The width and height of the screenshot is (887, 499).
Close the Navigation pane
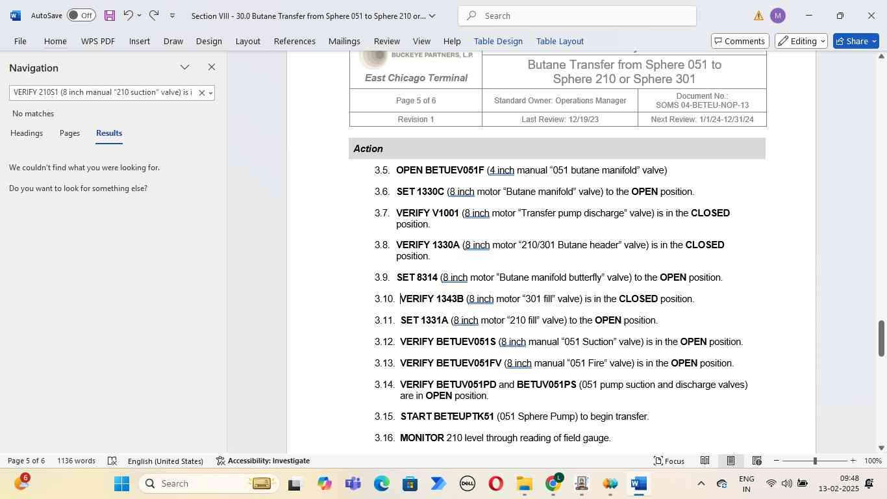(211, 68)
